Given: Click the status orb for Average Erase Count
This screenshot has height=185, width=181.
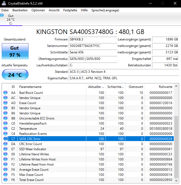Looking at the screenshot, I should (5, 170).
